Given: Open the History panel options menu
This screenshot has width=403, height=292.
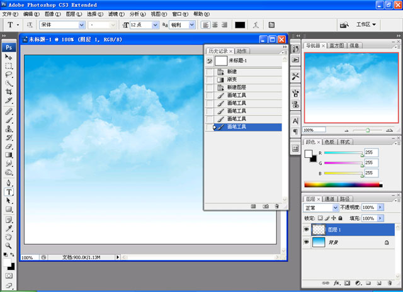Looking at the screenshot, I should pos(285,52).
